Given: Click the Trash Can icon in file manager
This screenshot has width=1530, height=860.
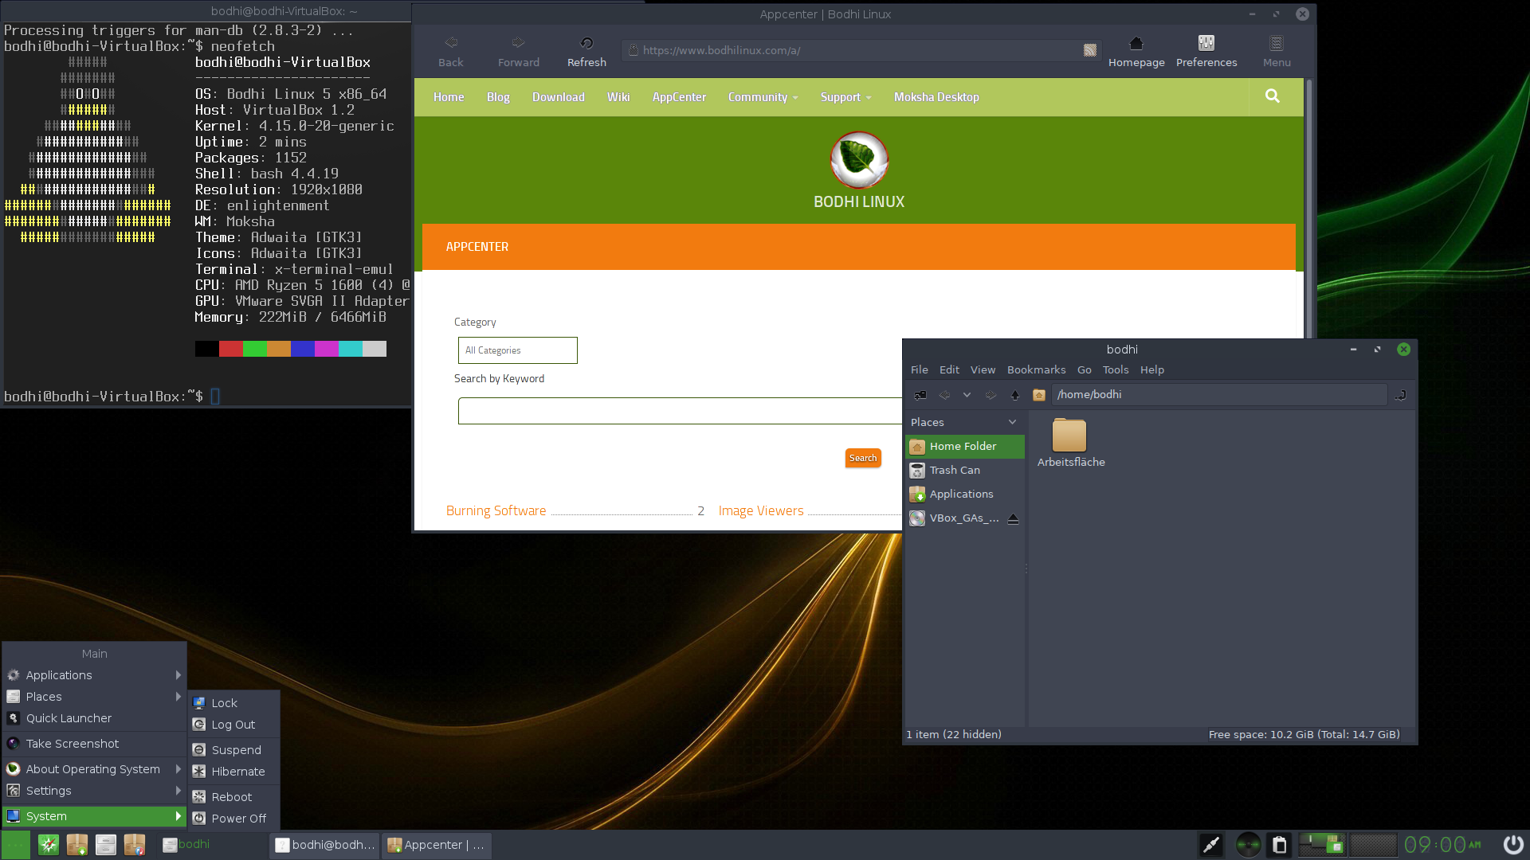Looking at the screenshot, I should tap(916, 469).
